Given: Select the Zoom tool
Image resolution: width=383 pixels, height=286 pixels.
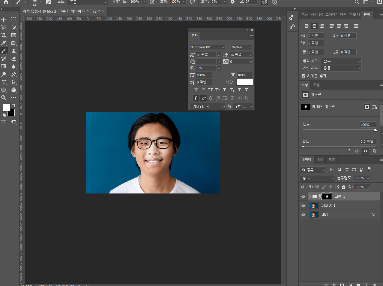Looking at the screenshot, I should [x=4, y=98].
